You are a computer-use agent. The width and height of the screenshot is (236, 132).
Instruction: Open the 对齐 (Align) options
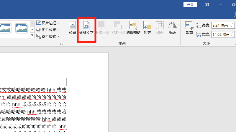click(147, 29)
